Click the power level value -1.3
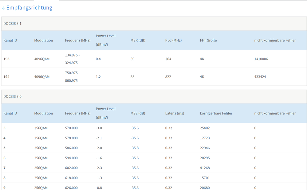This screenshot has width=307, height=190. (x=99, y=178)
